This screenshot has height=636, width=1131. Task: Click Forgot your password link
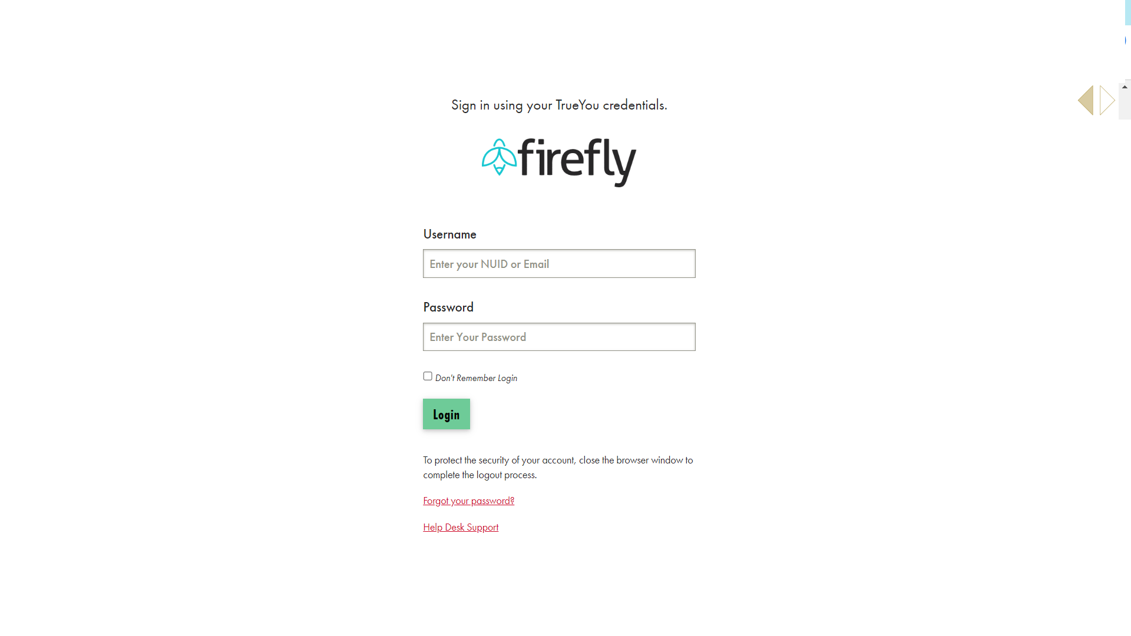468,500
